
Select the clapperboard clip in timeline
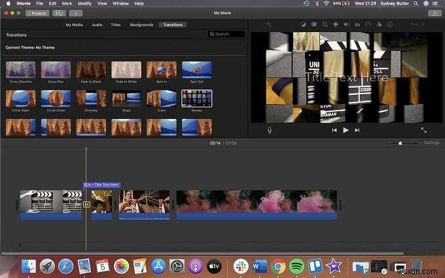[51, 205]
